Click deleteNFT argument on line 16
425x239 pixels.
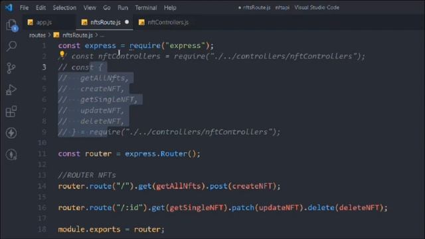click(359, 208)
